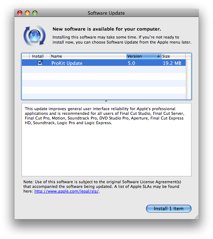Click the 5.0 version cell
The height and width of the screenshot is (239, 213).
tap(131, 63)
